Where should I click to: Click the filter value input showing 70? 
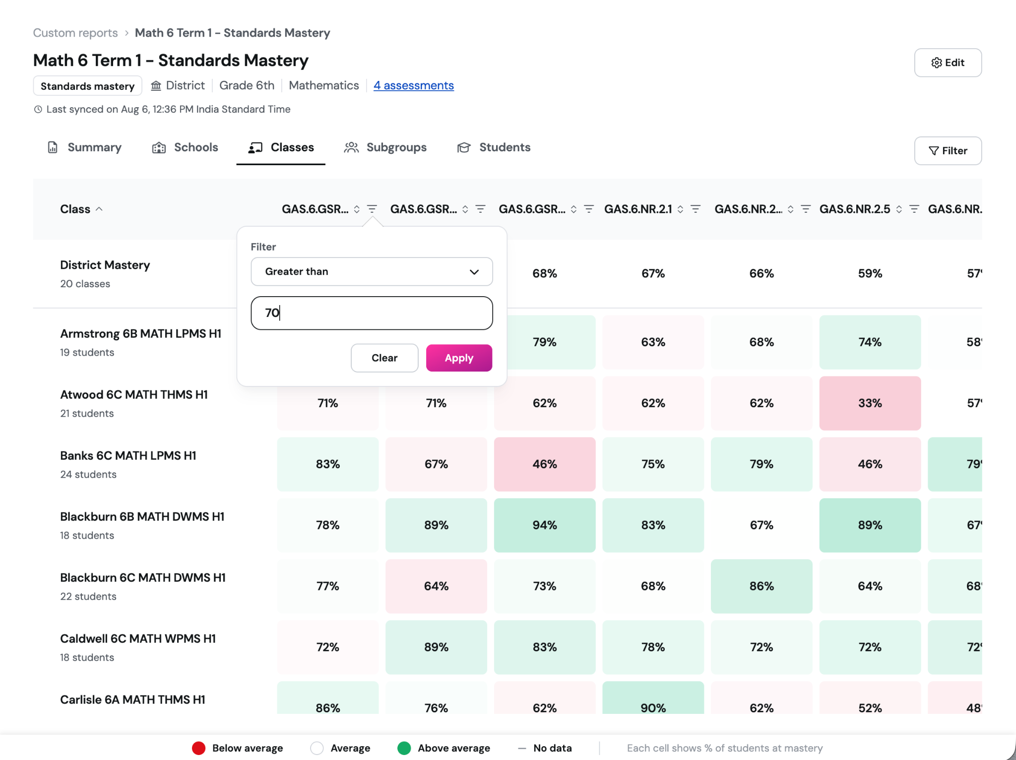tap(372, 313)
